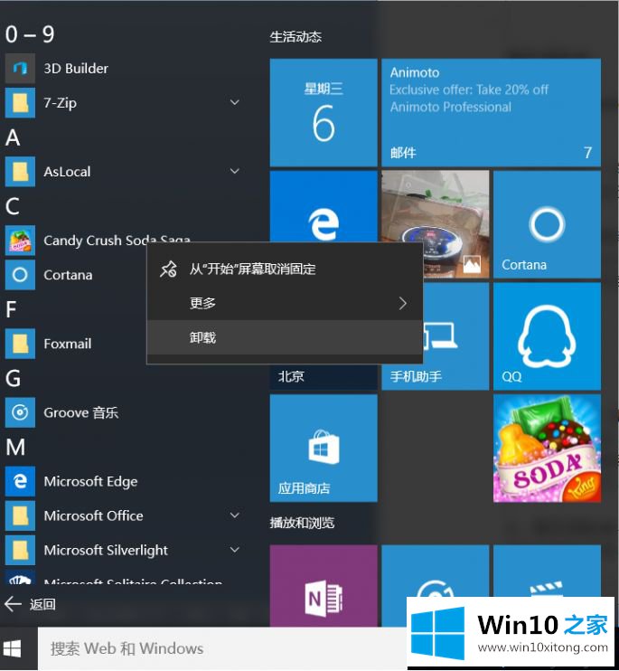The image size is (619, 671).
Task: Click the Foxmail label text
Action: tap(68, 344)
